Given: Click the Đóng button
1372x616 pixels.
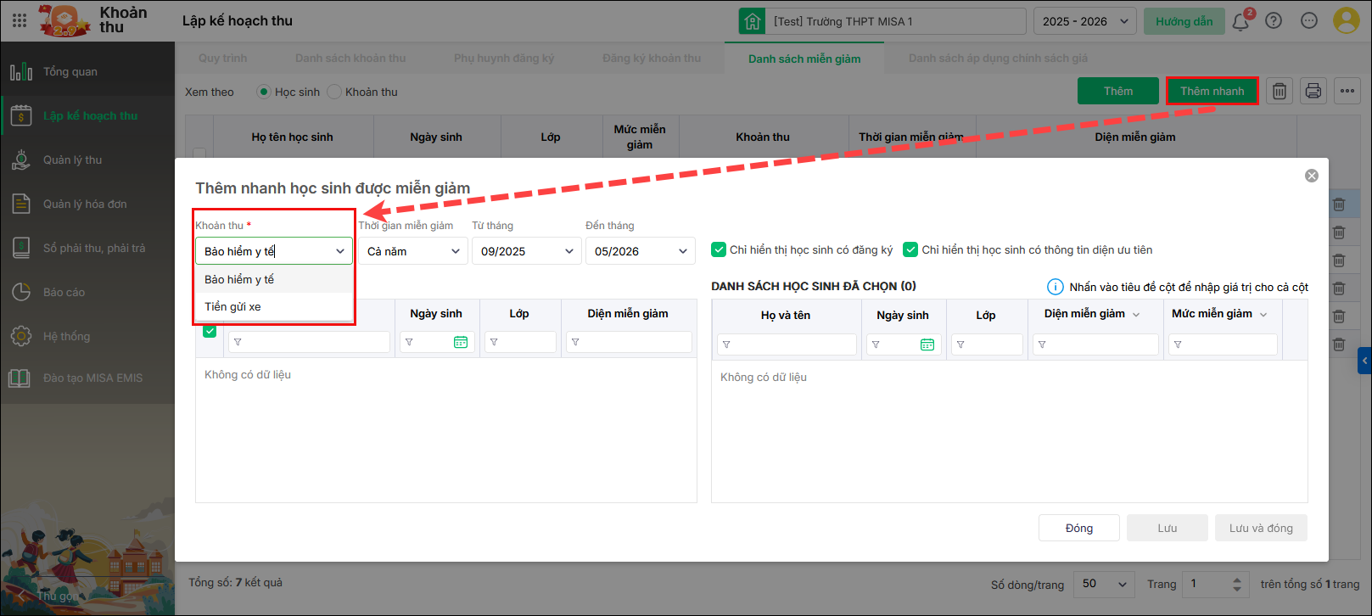Looking at the screenshot, I should 1079,528.
